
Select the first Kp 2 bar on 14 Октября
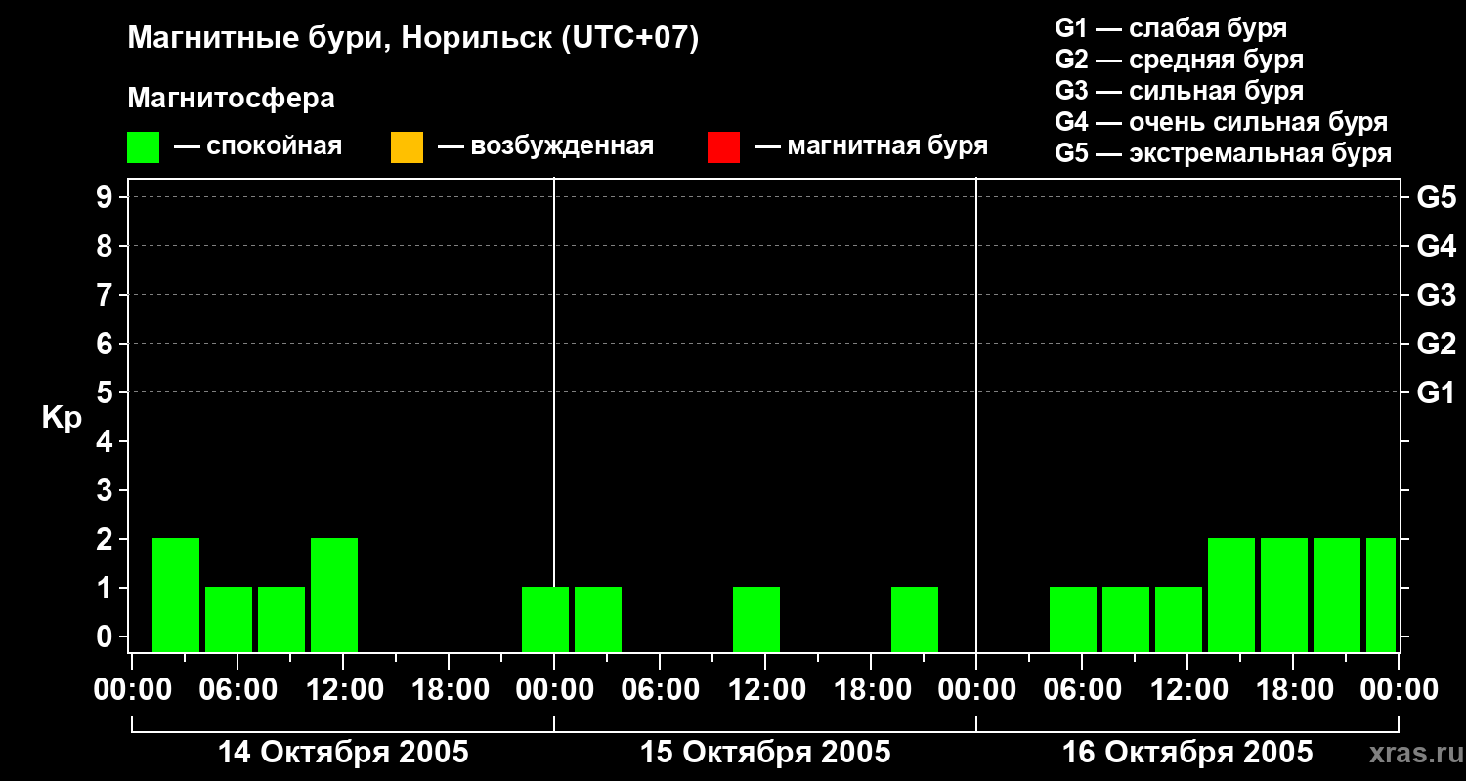click(176, 595)
